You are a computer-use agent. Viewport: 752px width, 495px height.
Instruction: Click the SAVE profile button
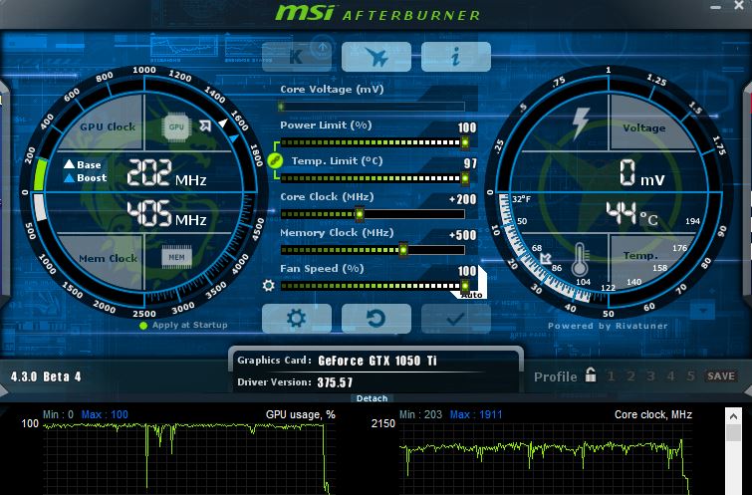(721, 376)
